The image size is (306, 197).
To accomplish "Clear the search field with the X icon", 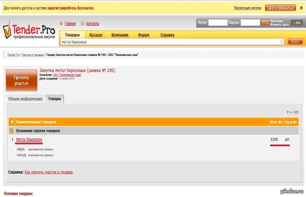I will 282,42.
